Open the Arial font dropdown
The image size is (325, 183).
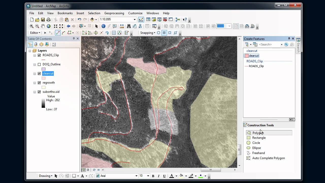(136, 176)
